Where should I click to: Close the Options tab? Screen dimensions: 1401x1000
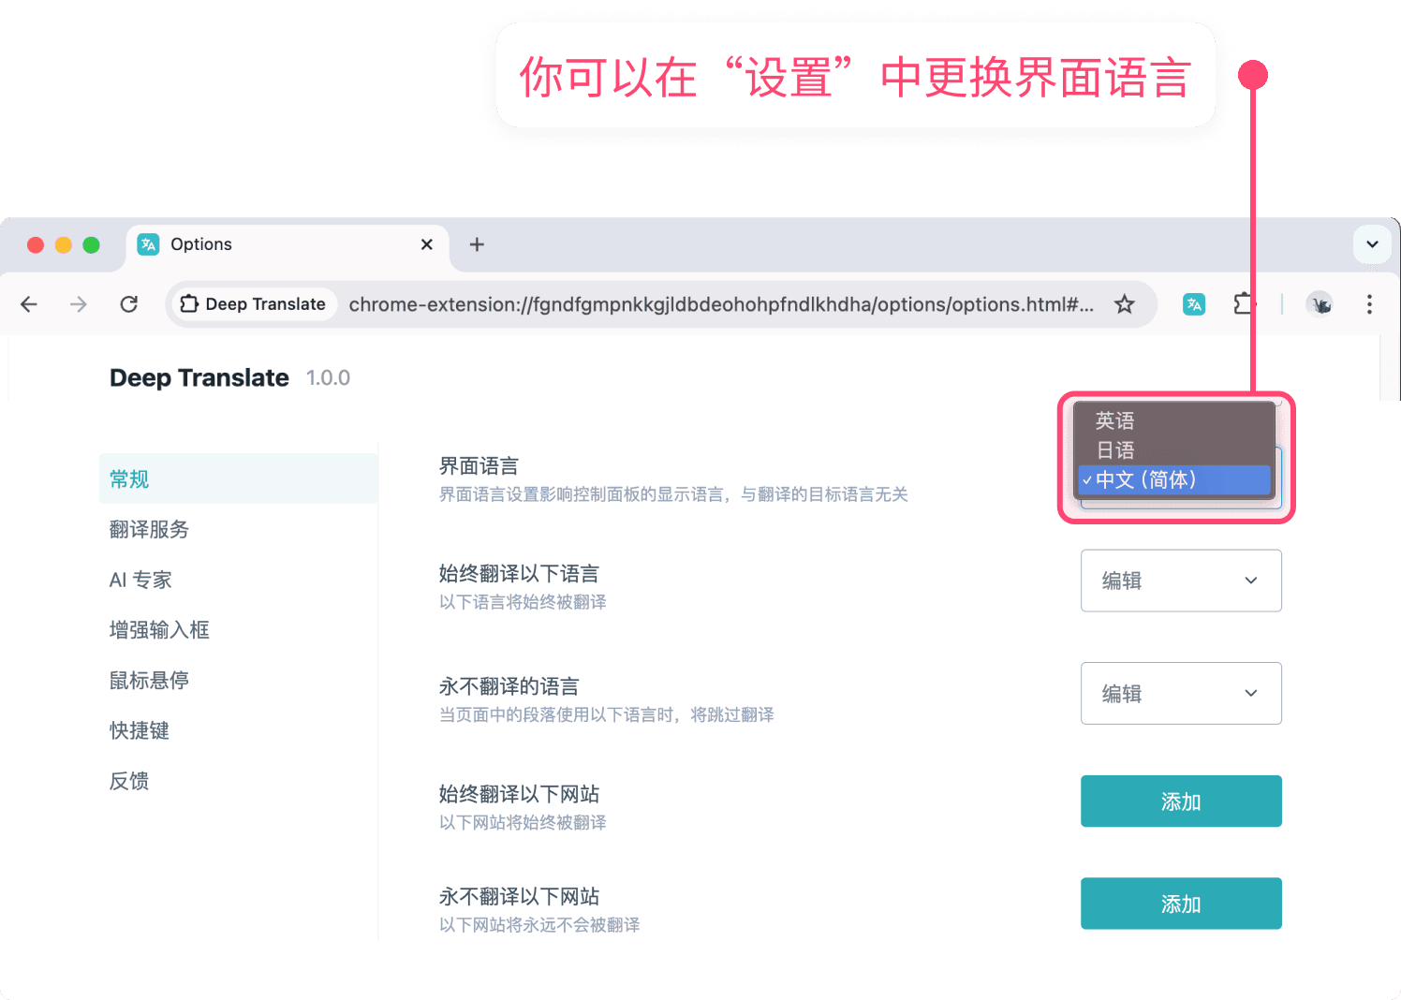coord(427,244)
